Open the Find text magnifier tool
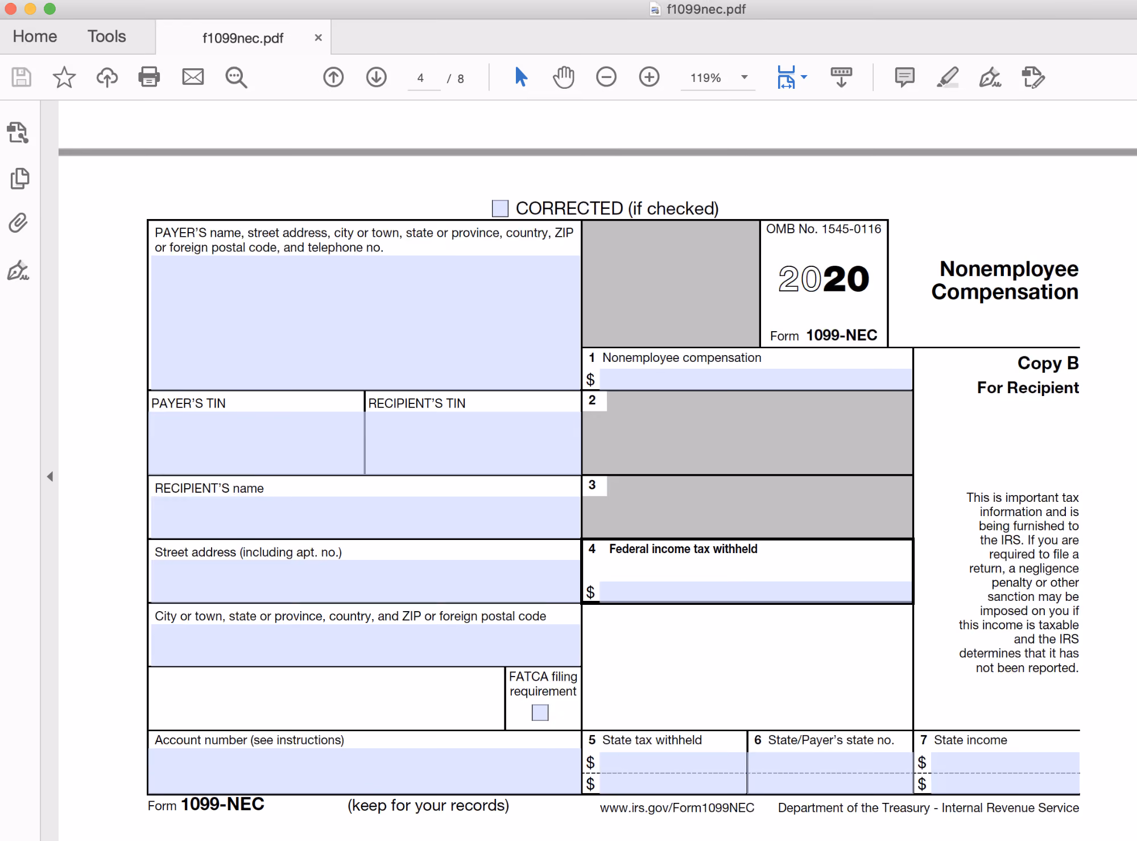 pos(236,77)
